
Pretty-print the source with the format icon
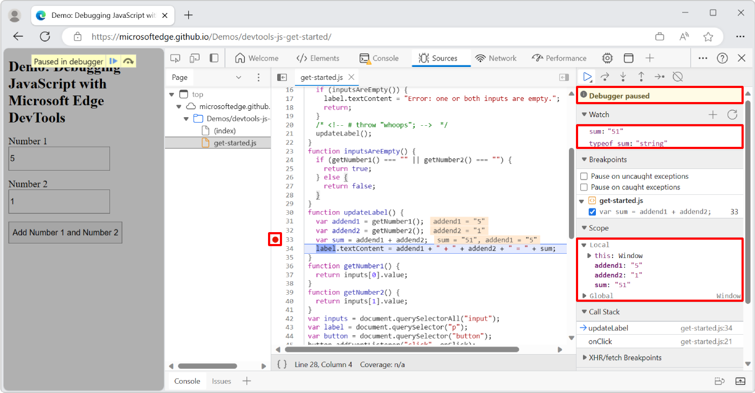click(x=281, y=364)
